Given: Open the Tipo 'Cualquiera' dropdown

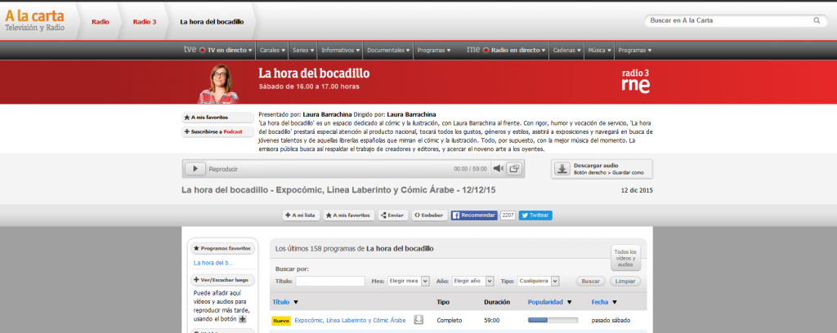Looking at the screenshot, I should 538,281.
